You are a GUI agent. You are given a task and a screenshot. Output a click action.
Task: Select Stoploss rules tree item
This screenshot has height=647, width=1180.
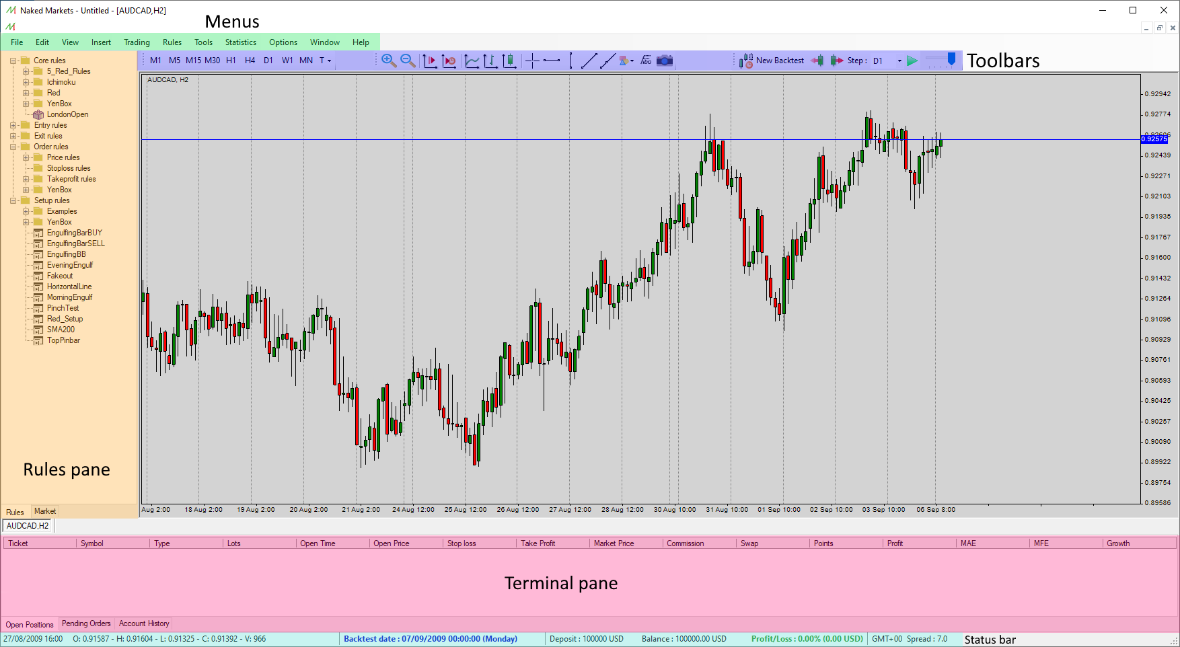(x=69, y=168)
